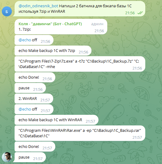The height and width of the screenshot is (164, 162).
Task: Open the @odin_odinesnik_bot mention link
Action: click(x=38, y=6)
